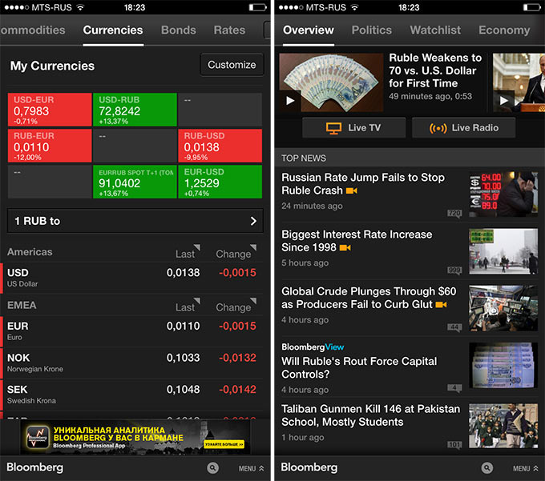The height and width of the screenshot is (481, 545).
Task: Open comments on Ruble's Rout story
Action: coord(454,388)
